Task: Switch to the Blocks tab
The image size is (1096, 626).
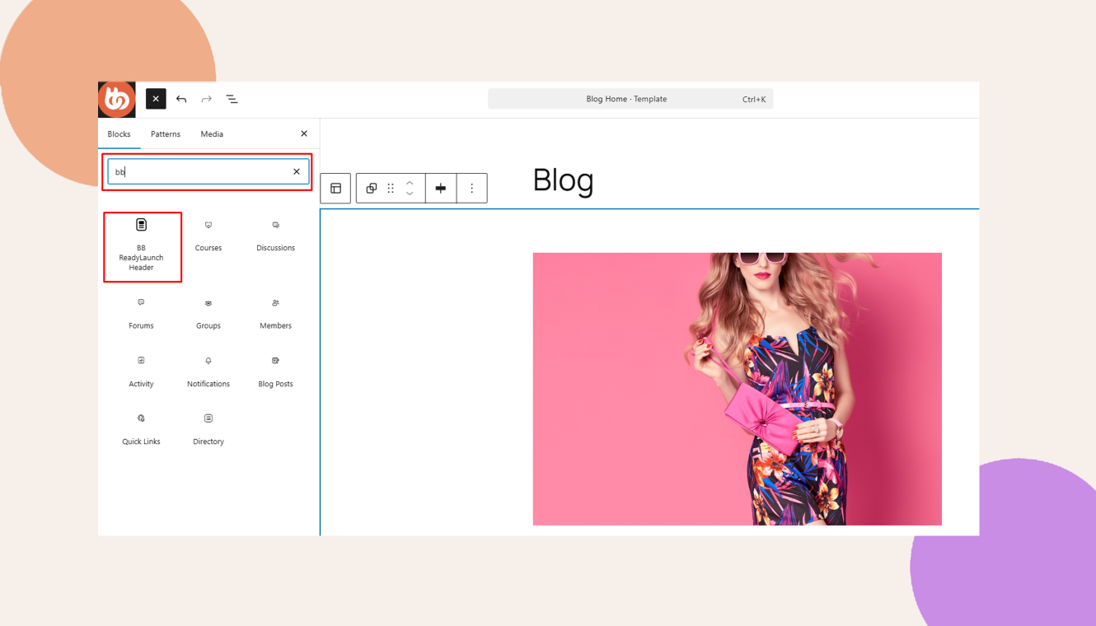Action: click(119, 134)
